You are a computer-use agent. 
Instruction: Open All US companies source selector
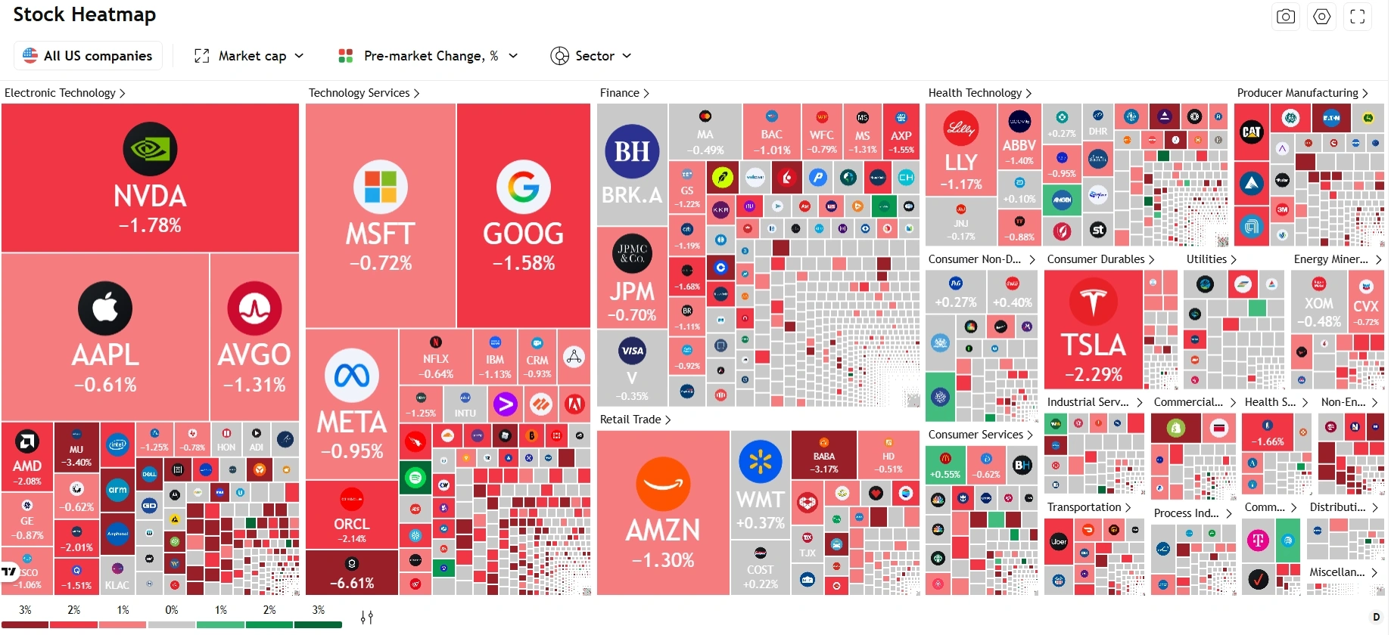[88, 56]
